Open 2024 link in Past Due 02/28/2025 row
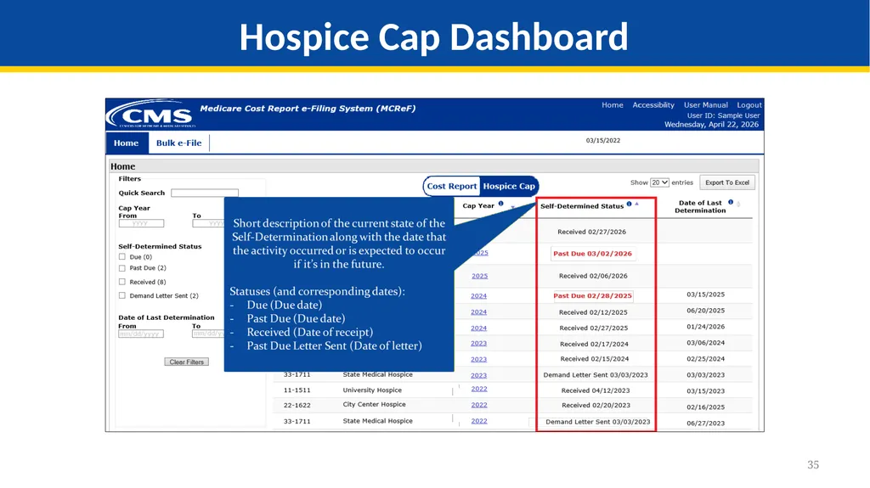Screen dimensions: 870x488 (x=479, y=296)
